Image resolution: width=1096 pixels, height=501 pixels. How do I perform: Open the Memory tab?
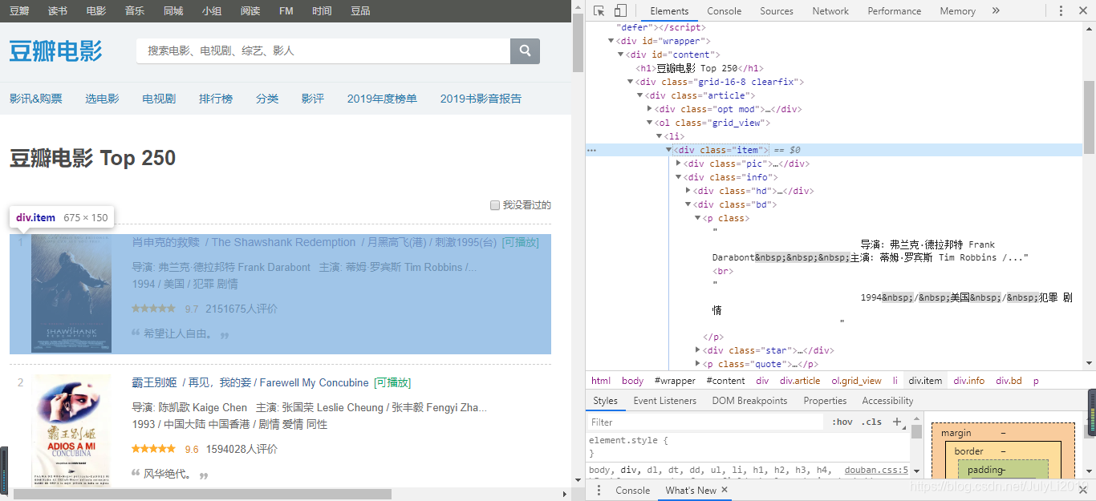[x=958, y=11]
